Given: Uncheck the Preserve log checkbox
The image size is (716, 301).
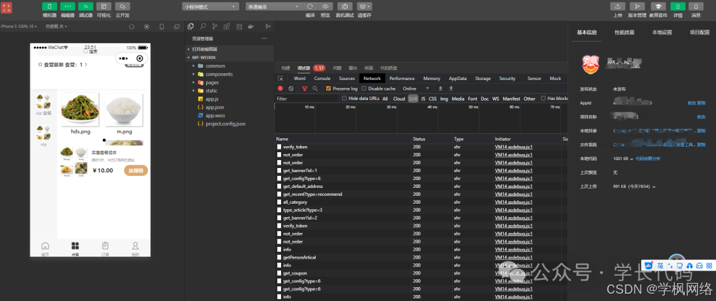Looking at the screenshot, I should pos(328,89).
